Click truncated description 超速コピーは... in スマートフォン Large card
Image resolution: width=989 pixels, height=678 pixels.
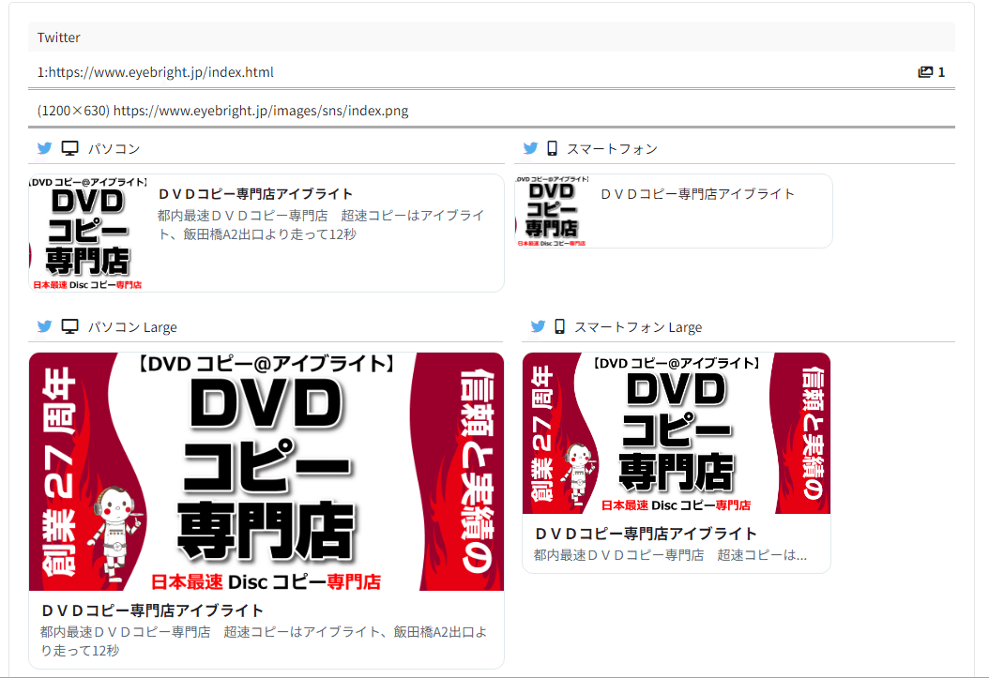[670, 555]
